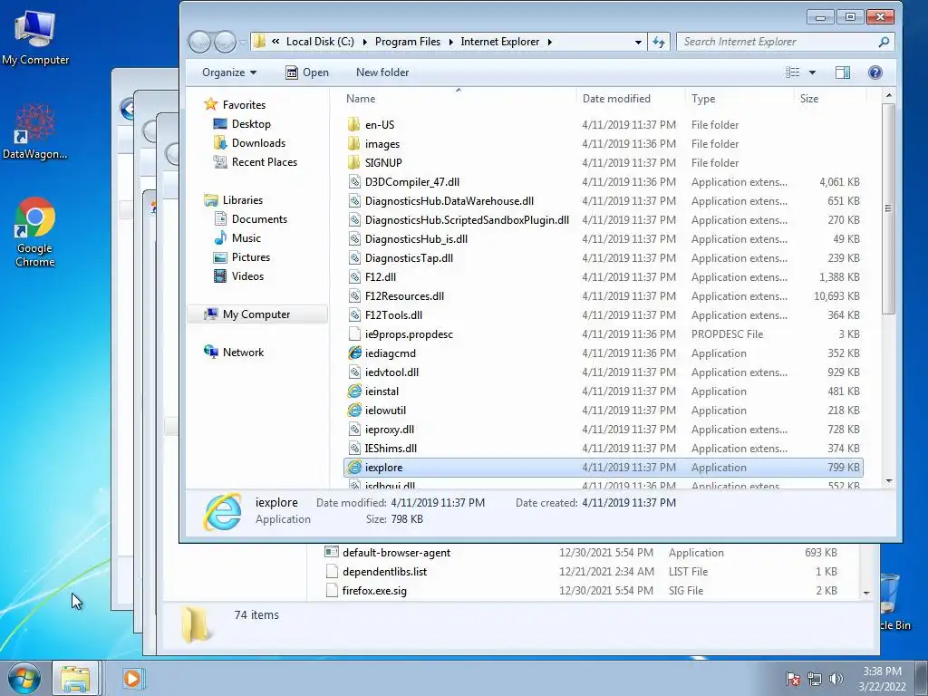Open the Organize dropdown menu

tap(229, 72)
